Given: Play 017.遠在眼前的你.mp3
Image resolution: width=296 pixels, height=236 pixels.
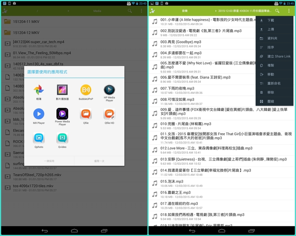Looking at the screenshot, I should pyautogui.click(x=222, y=206).
